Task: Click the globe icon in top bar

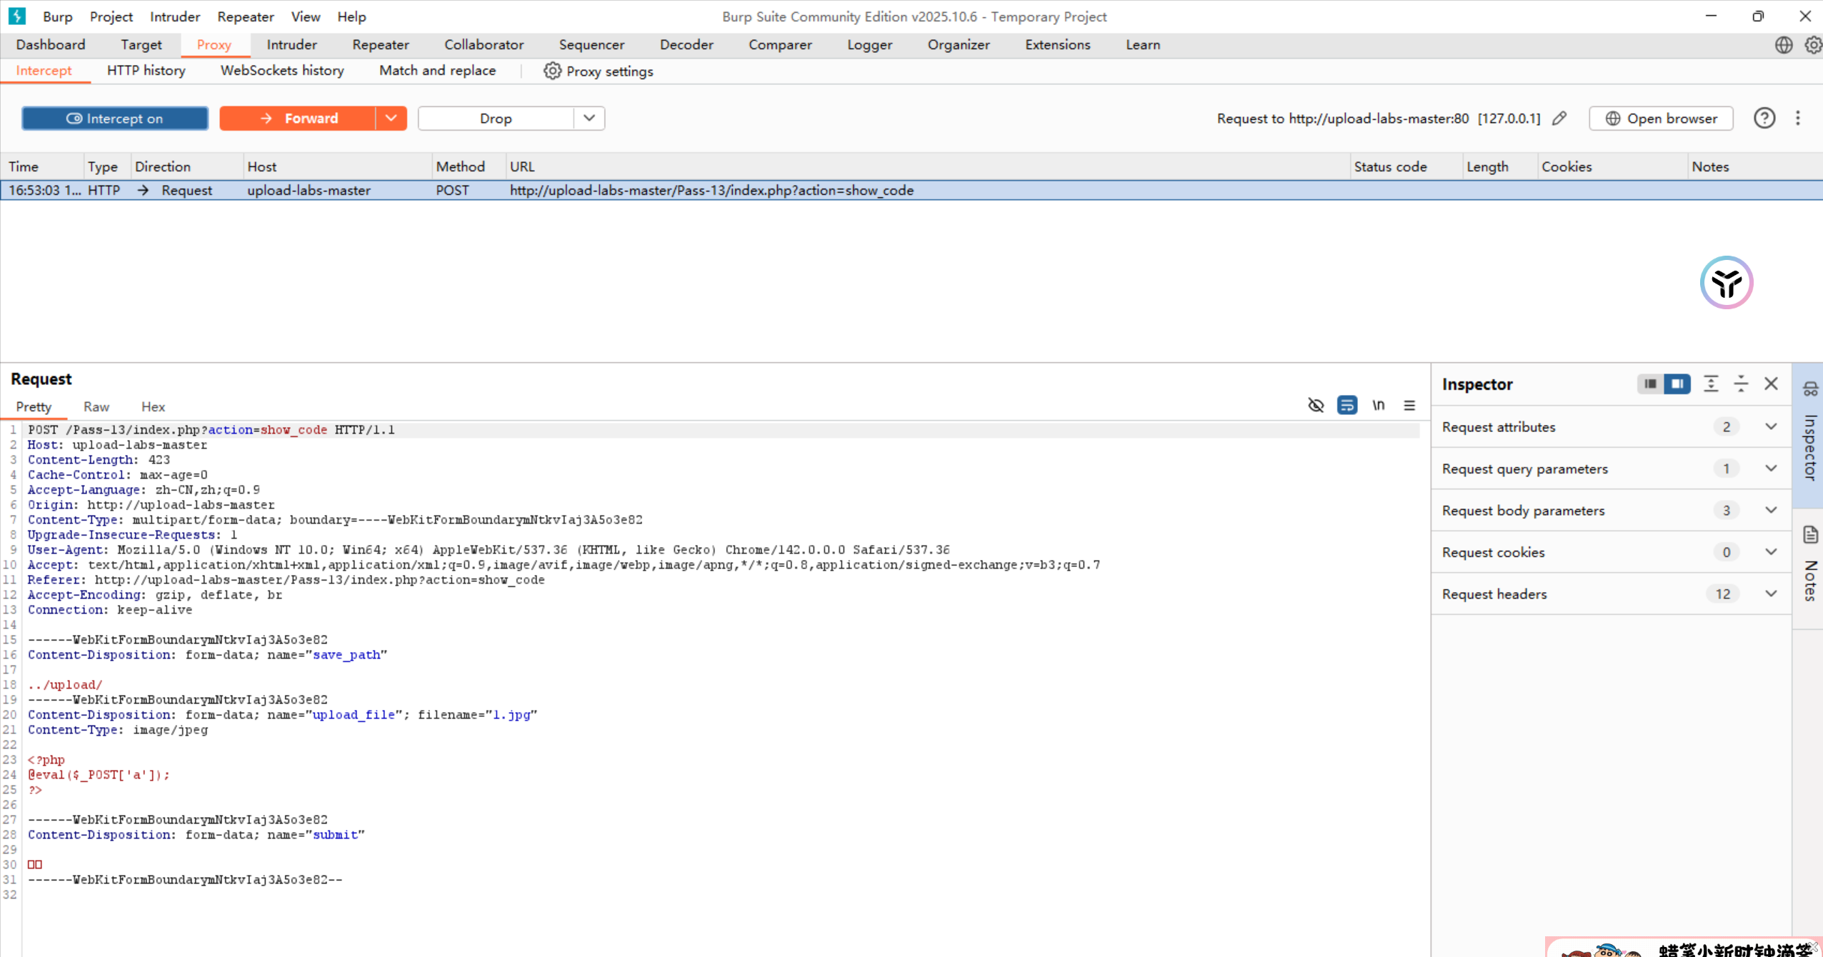Action: [1783, 45]
